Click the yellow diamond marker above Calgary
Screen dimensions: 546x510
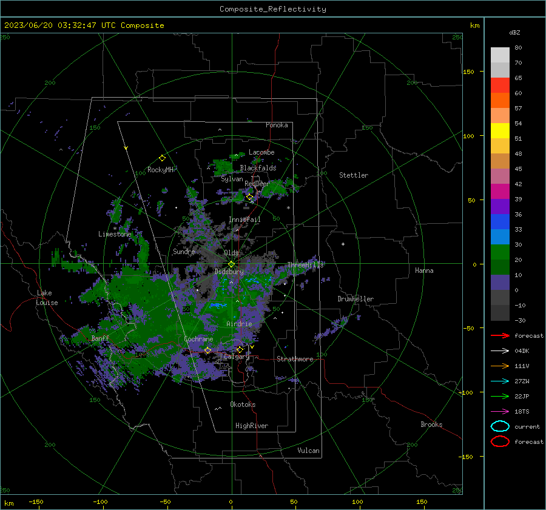[240, 349]
